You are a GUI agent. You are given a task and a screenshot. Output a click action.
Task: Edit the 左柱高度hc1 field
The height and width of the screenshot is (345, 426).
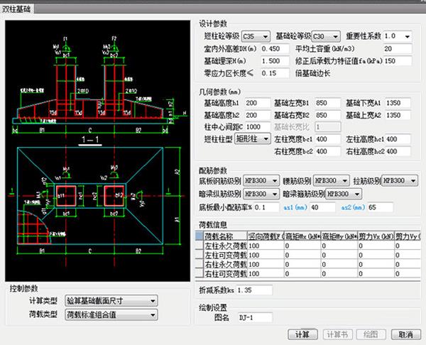(x=398, y=139)
